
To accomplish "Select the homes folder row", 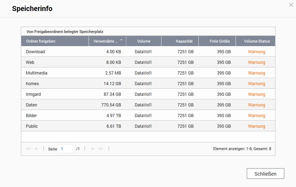I will click(x=148, y=83).
